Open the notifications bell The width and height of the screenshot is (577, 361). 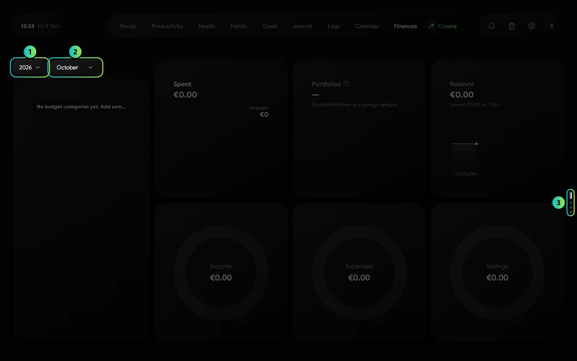(491, 26)
